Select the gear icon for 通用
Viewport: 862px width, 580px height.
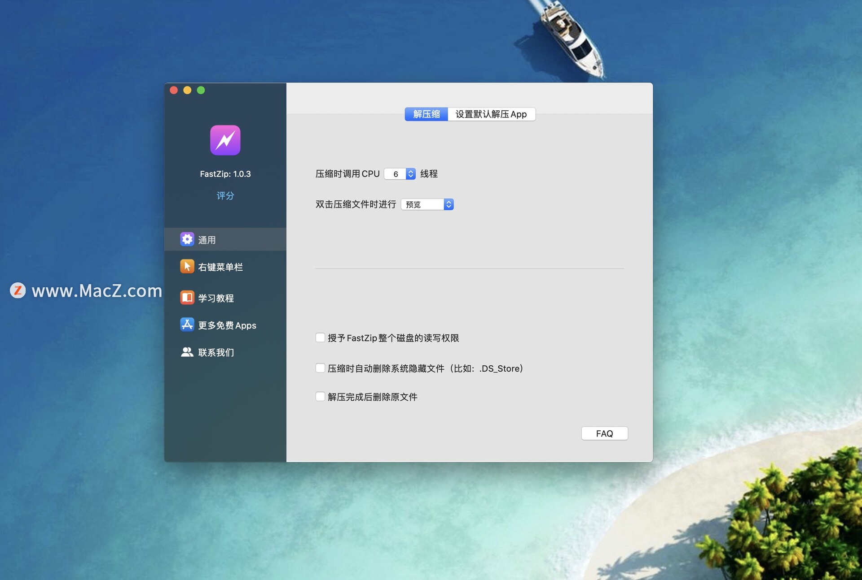tap(187, 239)
